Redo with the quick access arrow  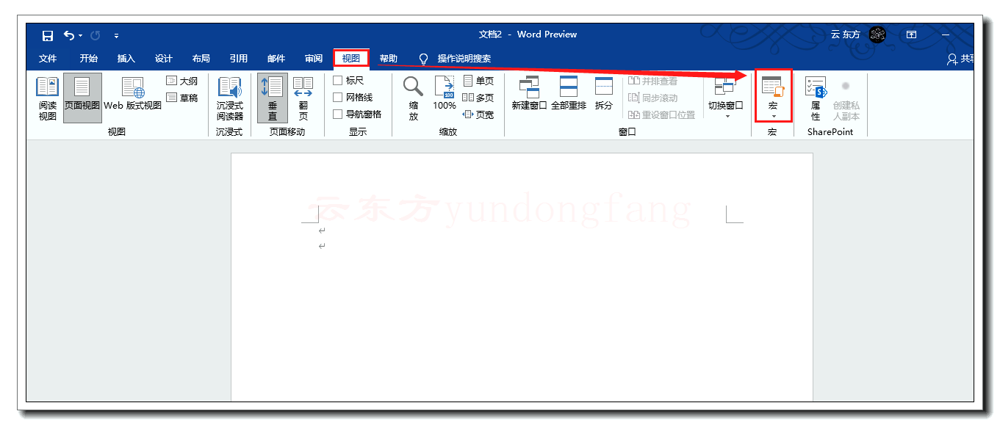[95, 35]
